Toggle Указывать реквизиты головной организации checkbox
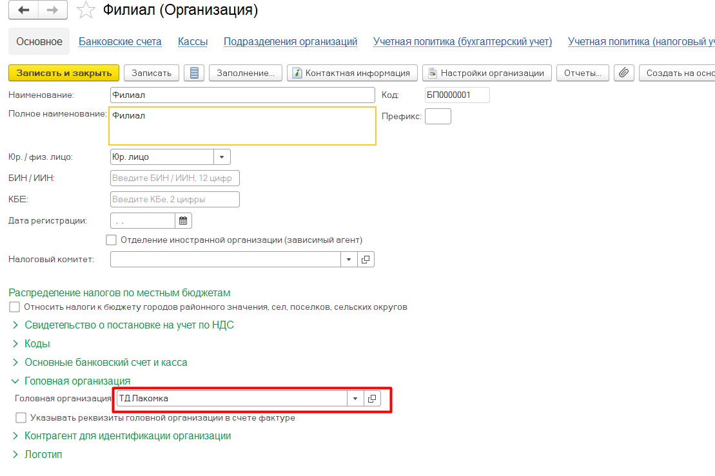This screenshot has height=476, width=715. pos(21,417)
